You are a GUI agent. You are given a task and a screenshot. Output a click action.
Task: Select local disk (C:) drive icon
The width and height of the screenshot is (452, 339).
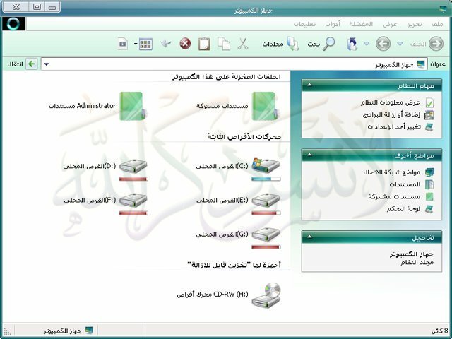tap(266, 166)
